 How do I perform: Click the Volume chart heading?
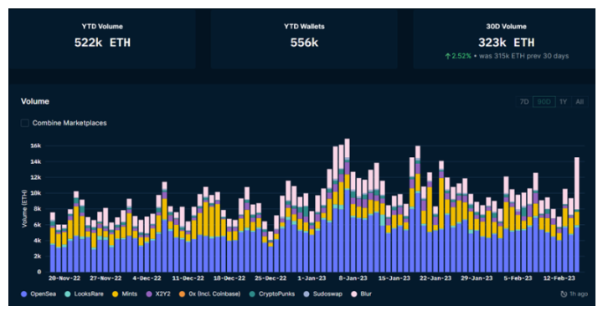(x=35, y=101)
